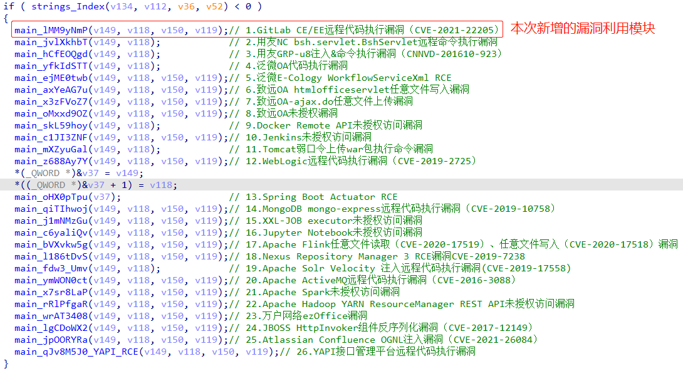Click the Atlassian Confluence OGNL comment
Viewport: 683px width, 371px height.
(x=384, y=340)
